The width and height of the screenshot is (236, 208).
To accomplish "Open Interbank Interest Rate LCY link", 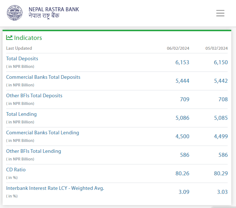I will [x=55, y=188].
